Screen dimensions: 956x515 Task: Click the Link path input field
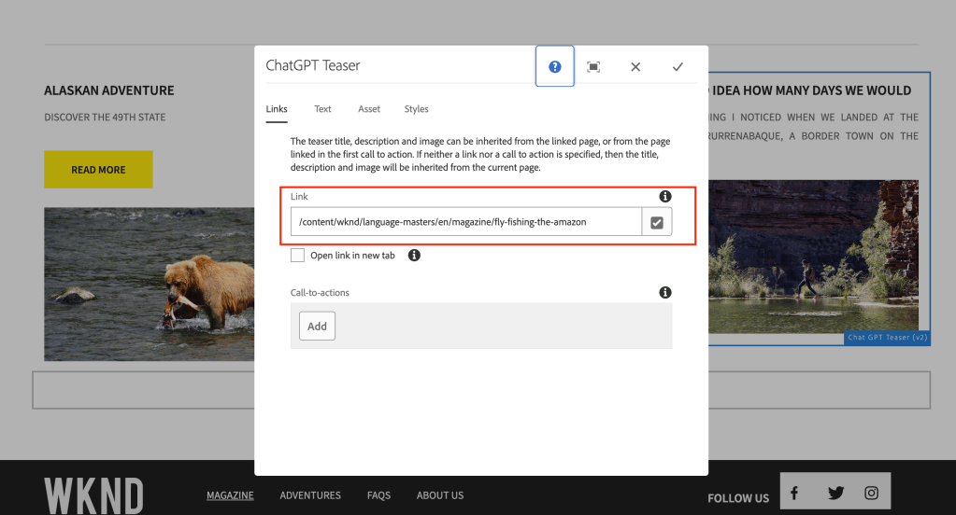pyautogui.click(x=465, y=222)
